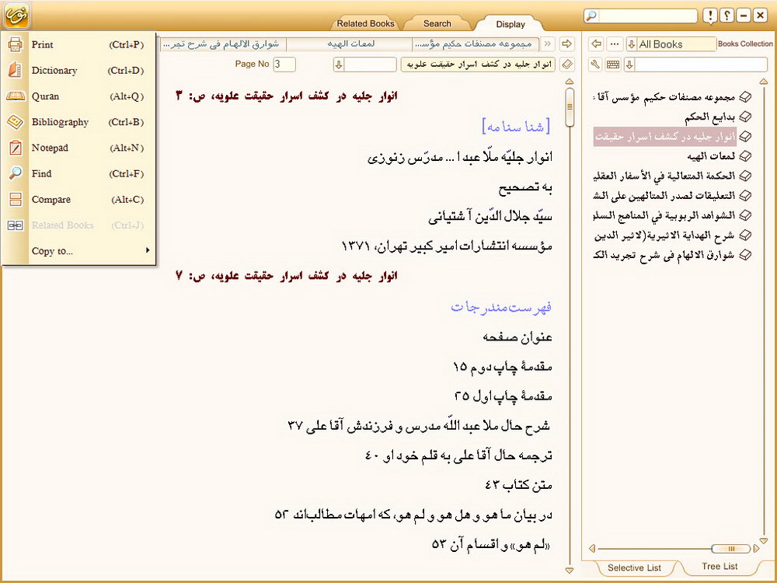
Task: Click the horizontal scrollbar under the book list
Action: click(x=668, y=549)
